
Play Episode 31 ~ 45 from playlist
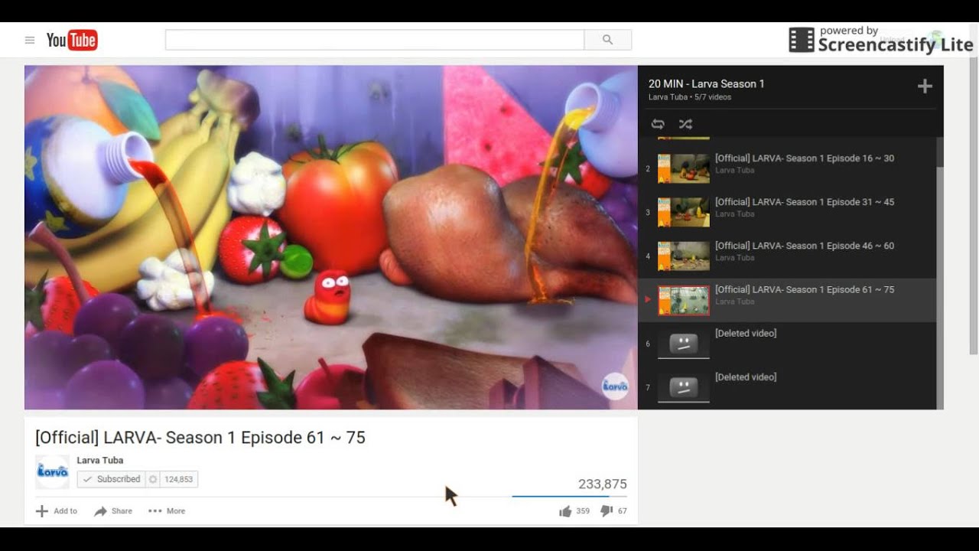(787, 213)
